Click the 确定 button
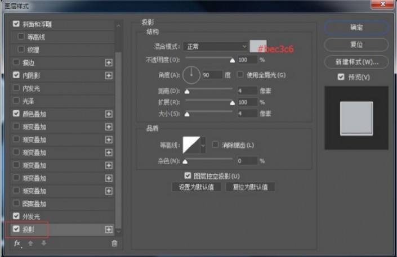The image size is (397, 257). tap(356, 28)
